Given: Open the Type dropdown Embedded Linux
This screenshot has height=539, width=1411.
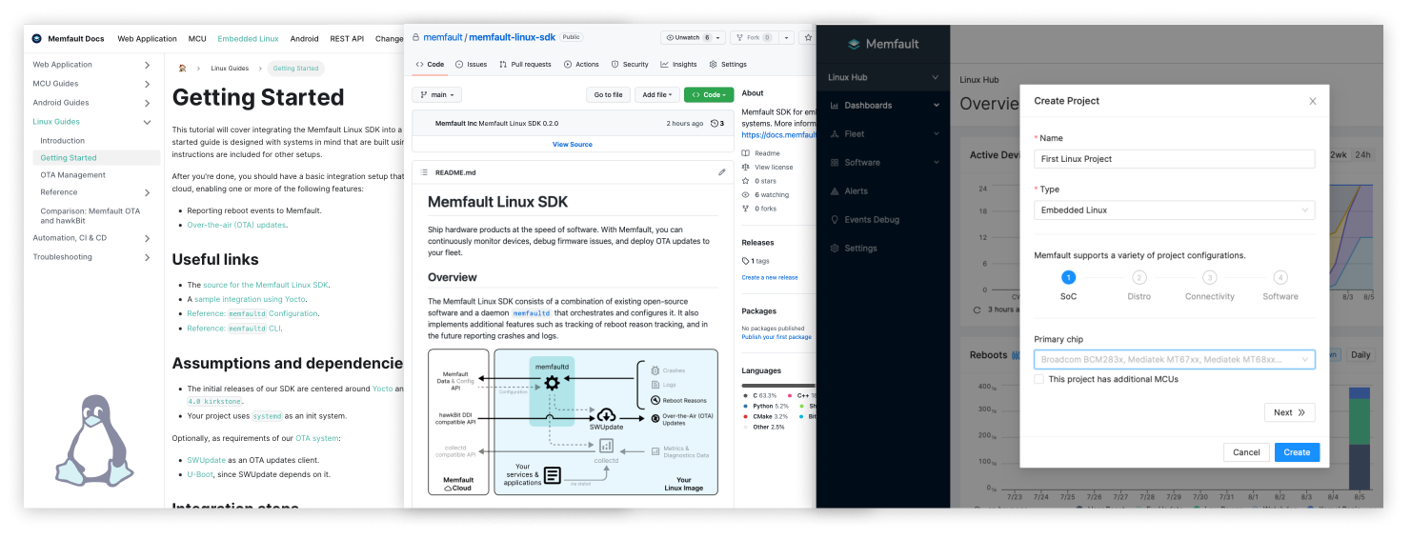Looking at the screenshot, I should point(1174,210).
